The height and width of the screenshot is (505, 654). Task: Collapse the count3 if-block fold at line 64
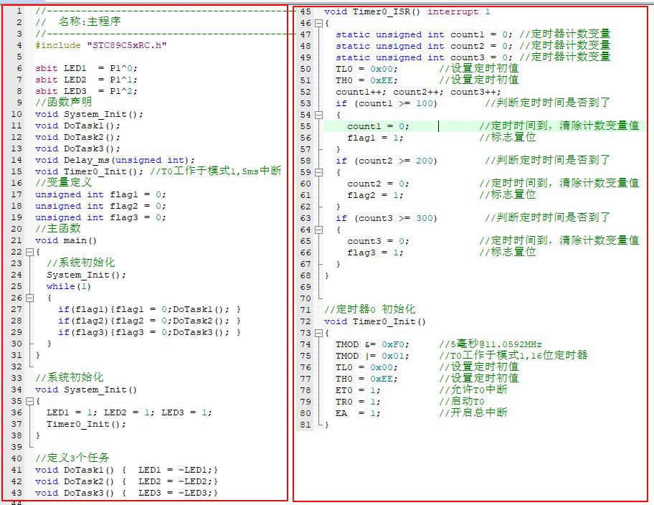318,230
